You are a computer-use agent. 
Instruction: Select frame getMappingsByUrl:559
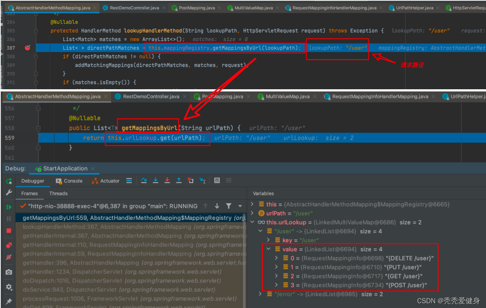point(131,218)
